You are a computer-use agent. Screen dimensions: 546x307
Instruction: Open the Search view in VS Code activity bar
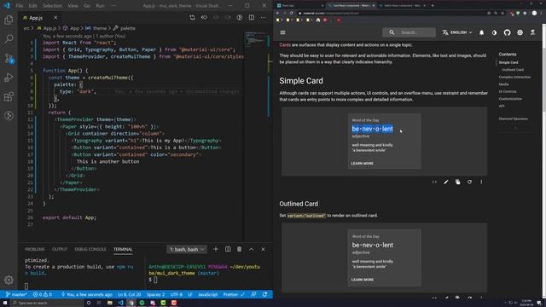(9, 38)
